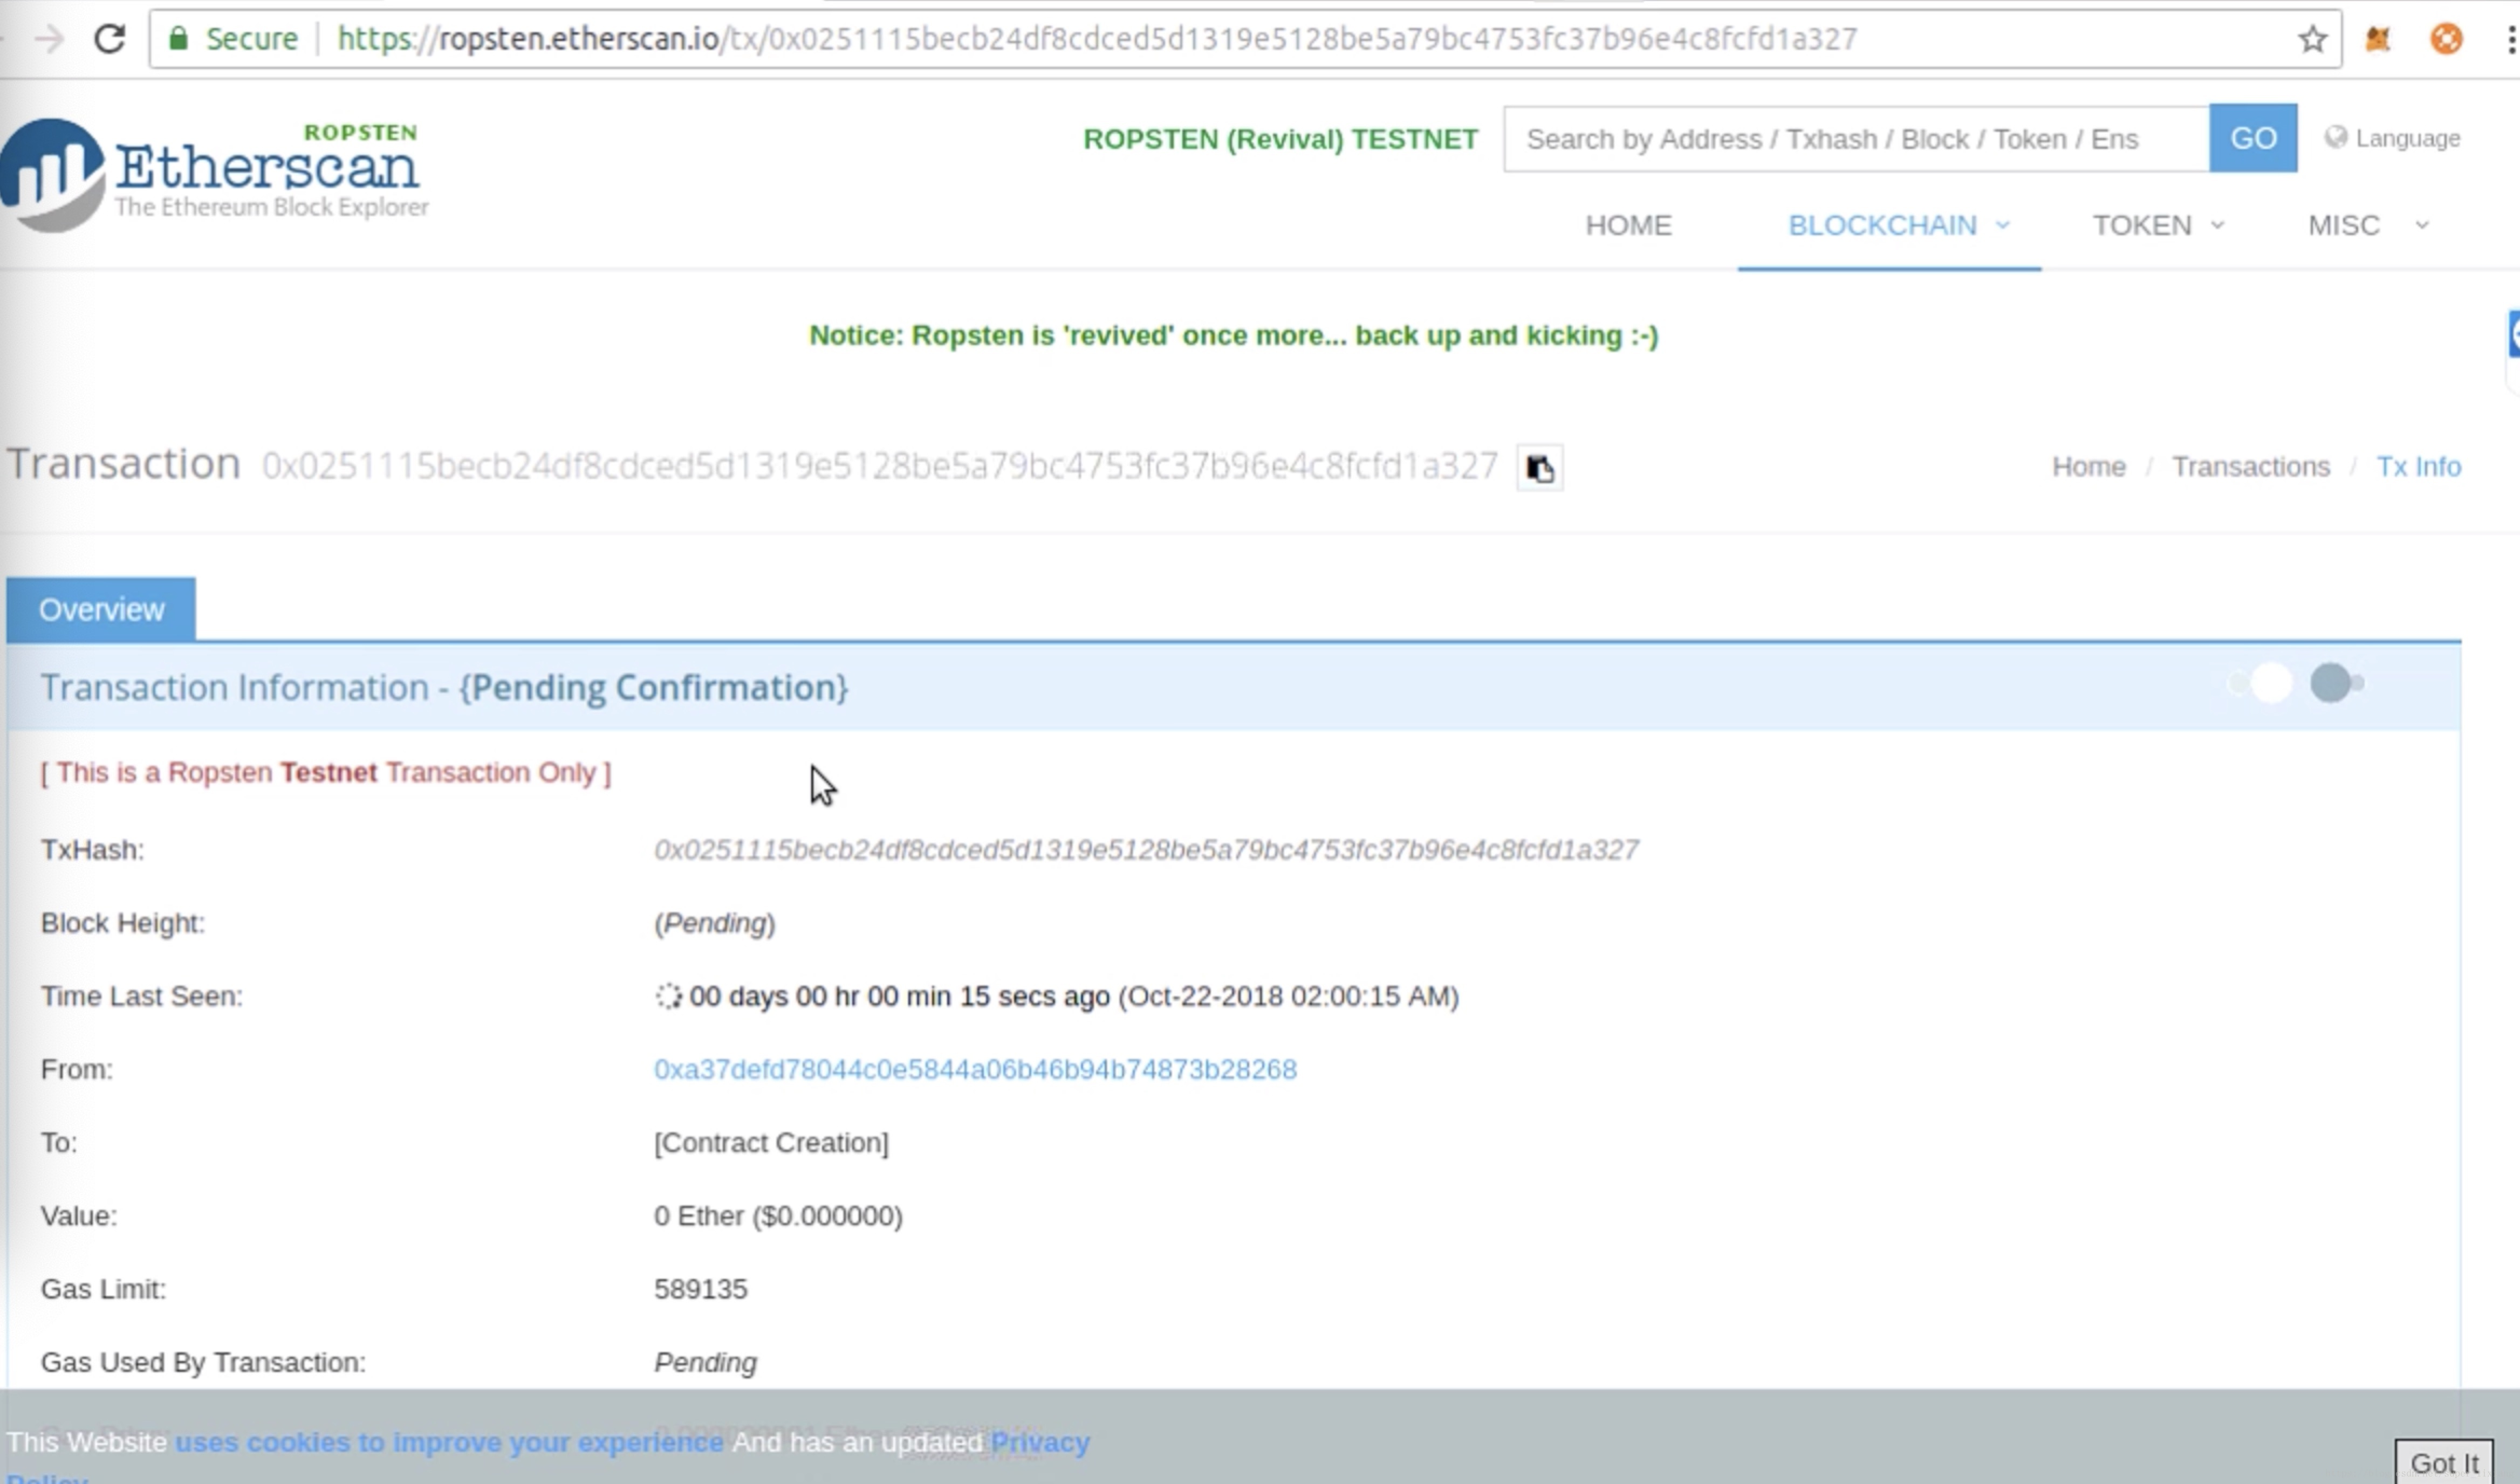This screenshot has width=2520, height=1484.
Task: Open the HOME menu item
Action: point(1628,225)
